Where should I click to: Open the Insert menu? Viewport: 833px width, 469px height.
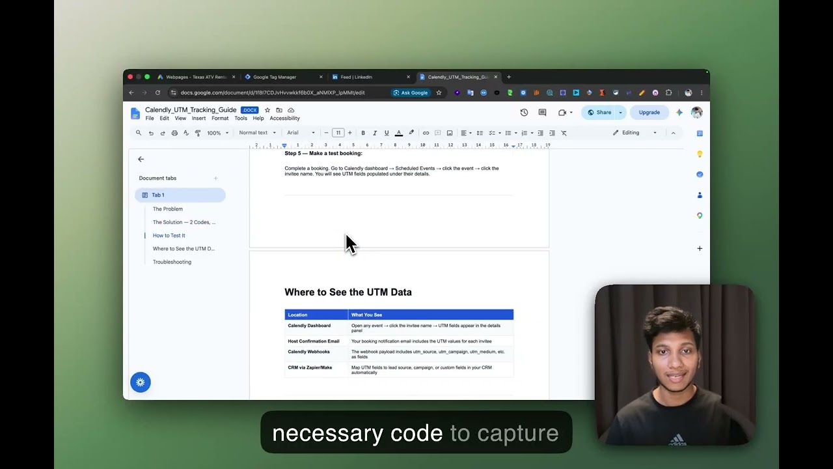198,119
